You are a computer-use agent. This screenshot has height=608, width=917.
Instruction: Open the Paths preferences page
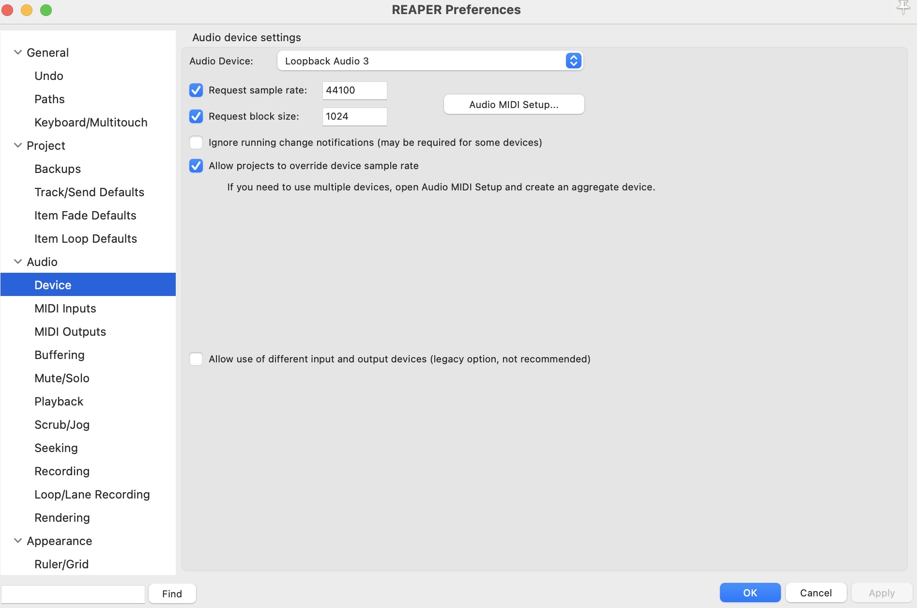click(49, 99)
